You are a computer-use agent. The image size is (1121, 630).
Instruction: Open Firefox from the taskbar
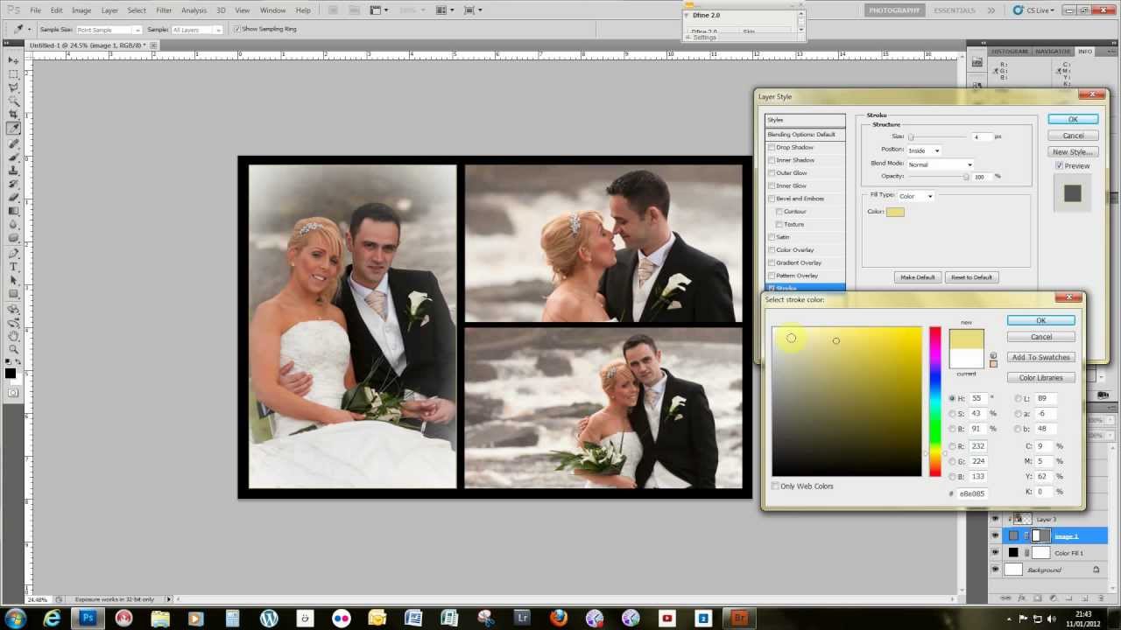pos(559,618)
